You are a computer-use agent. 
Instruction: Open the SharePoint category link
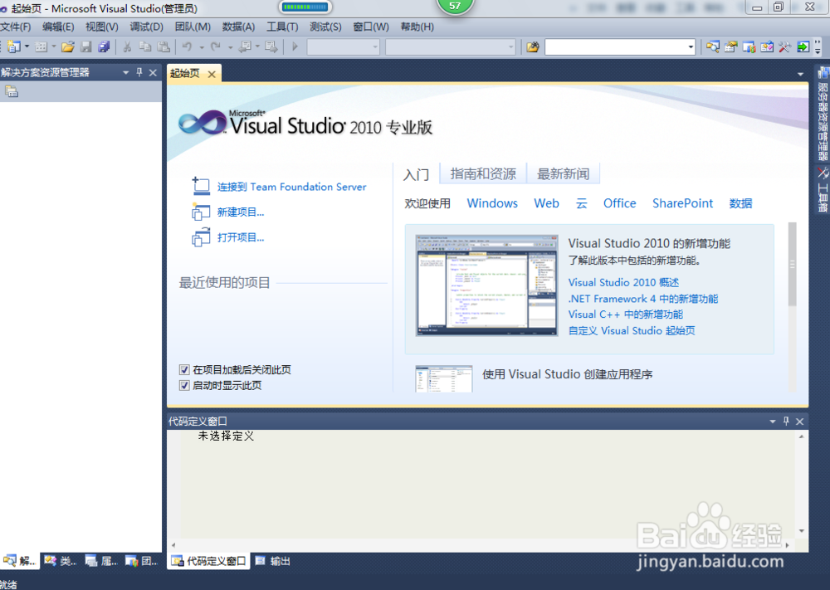click(682, 203)
